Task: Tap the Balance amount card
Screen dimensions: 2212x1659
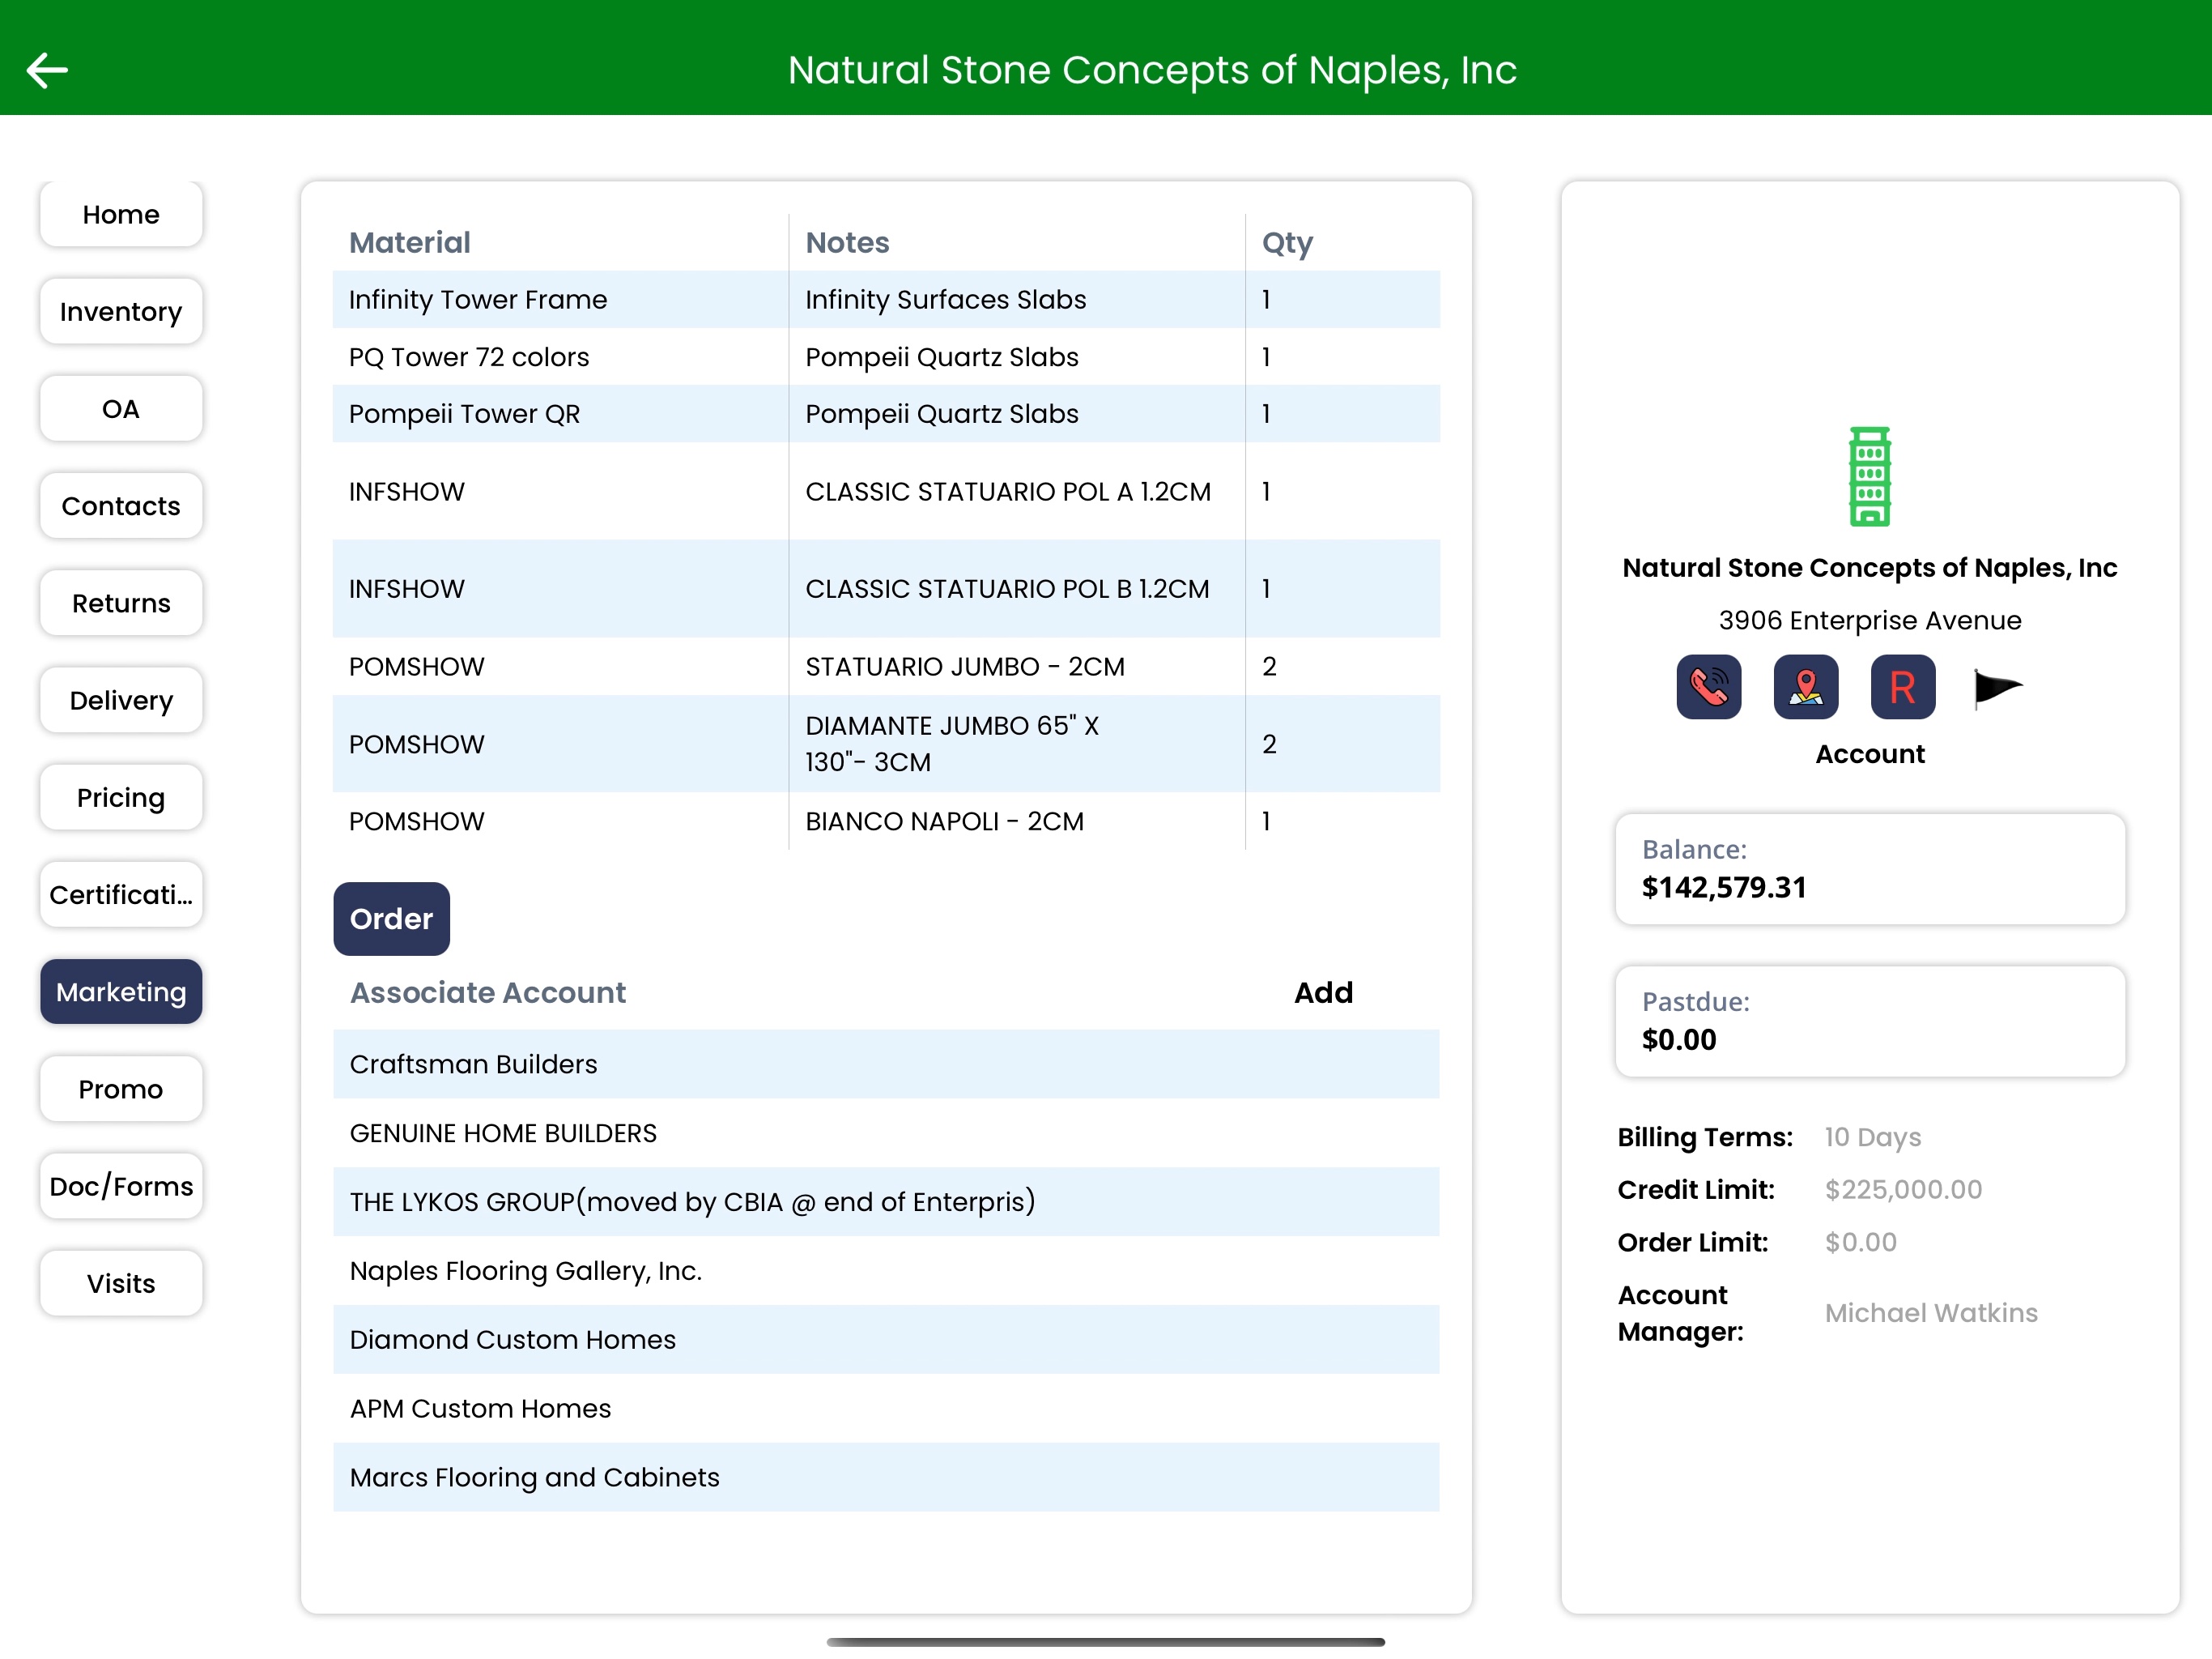Action: pos(1869,868)
